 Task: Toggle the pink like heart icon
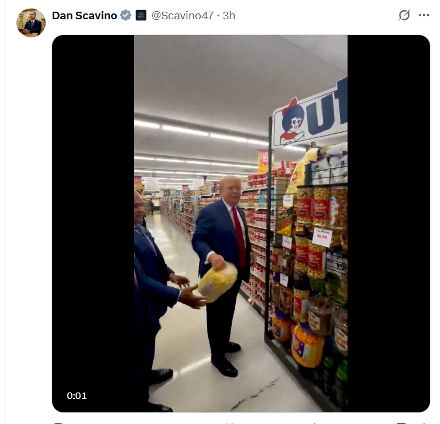tap(231, 423)
